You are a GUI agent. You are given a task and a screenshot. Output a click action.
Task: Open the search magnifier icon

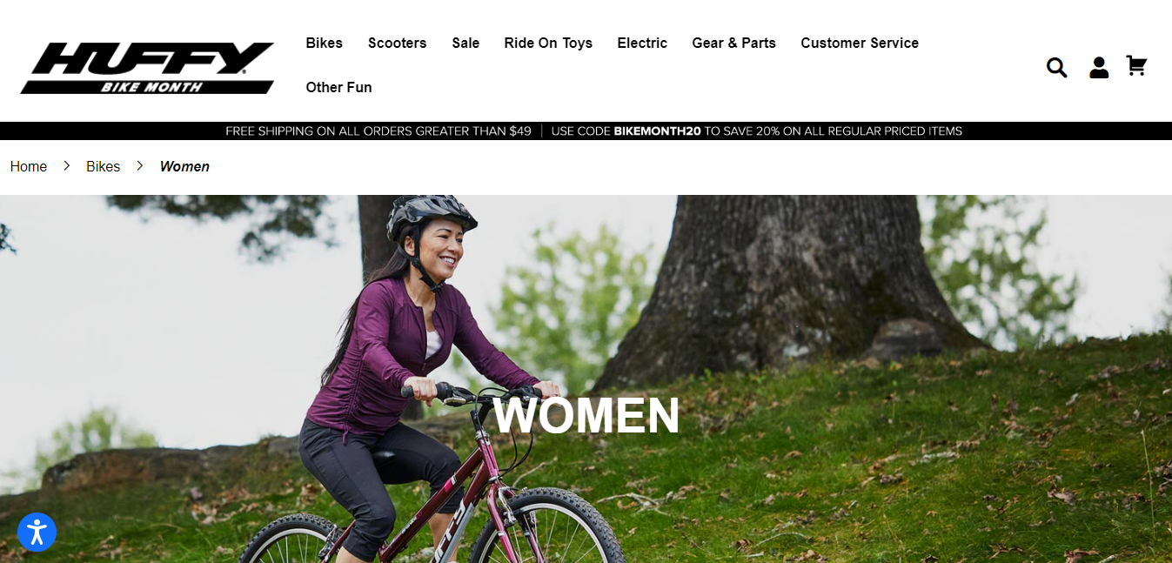click(1056, 67)
